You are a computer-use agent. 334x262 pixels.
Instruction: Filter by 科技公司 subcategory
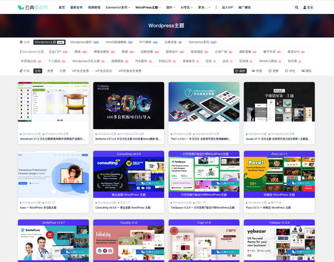[168, 61]
